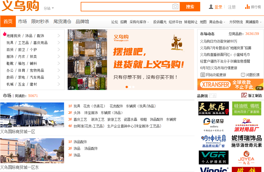264x172 pixels.
Task: Open the ranking bar-chart icon
Action: (x=247, y=7)
